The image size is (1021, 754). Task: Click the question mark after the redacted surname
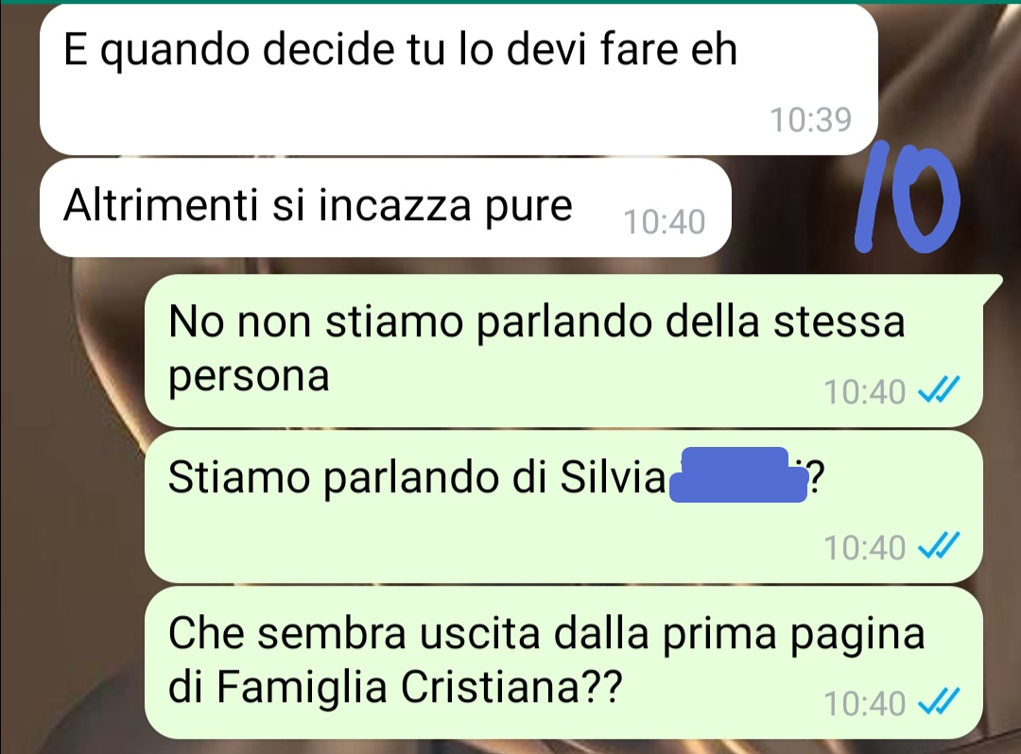[817, 477]
